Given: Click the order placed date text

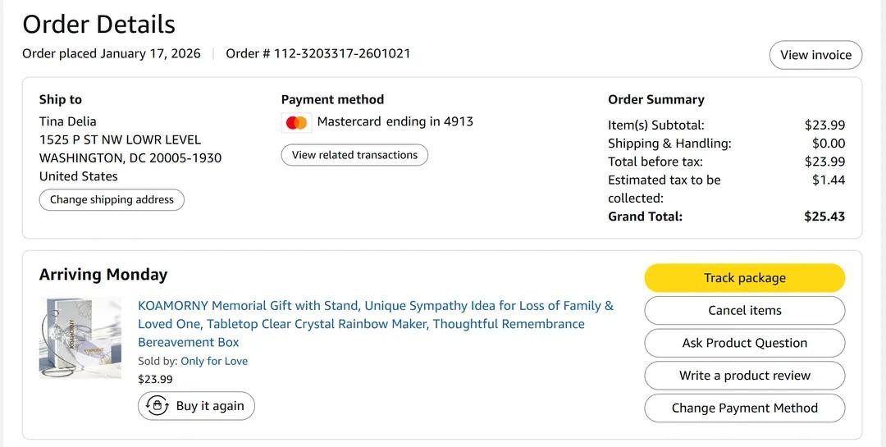Looking at the screenshot, I should 112,54.
